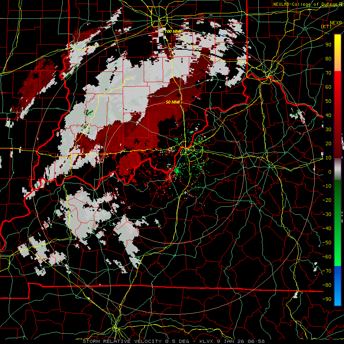344x344 pixels.
Task: Click the 50 NMI range ring label
Action: pyautogui.click(x=173, y=102)
